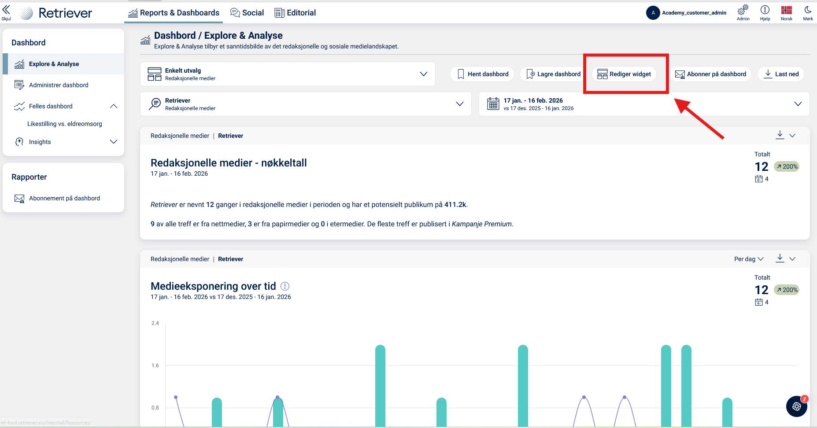Viewport: 817px width, 428px height.
Task: Click the Admin gear icon
Action: [x=743, y=10]
